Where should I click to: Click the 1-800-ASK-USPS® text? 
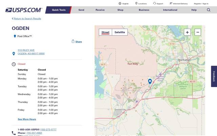[x=28, y=130]
